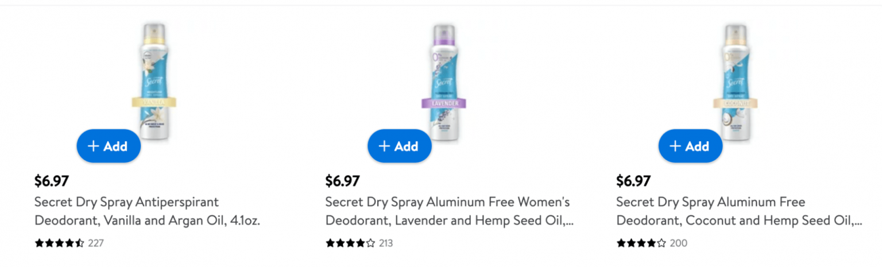The height and width of the screenshot is (267, 882).
Task: Add Lavender and Hemp Seed Oil deodorant
Action: pos(399,146)
